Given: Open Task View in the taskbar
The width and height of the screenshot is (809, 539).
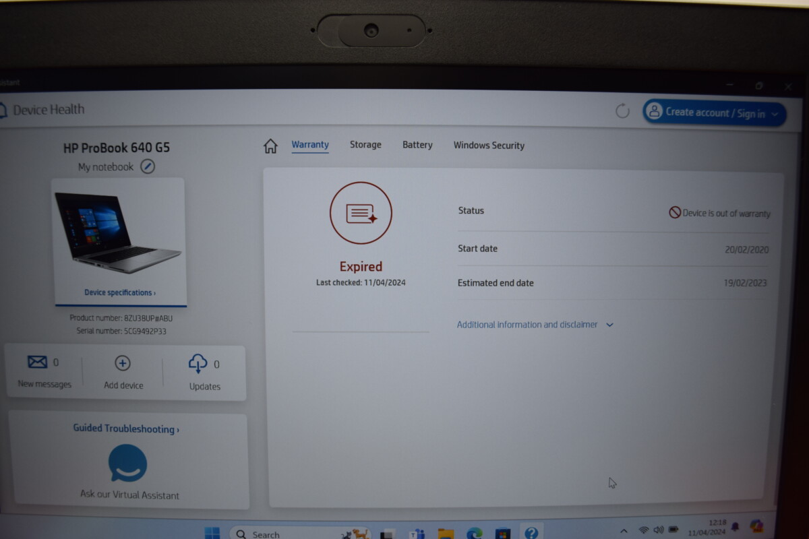Looking at the screenshot, I should [387, 534].
